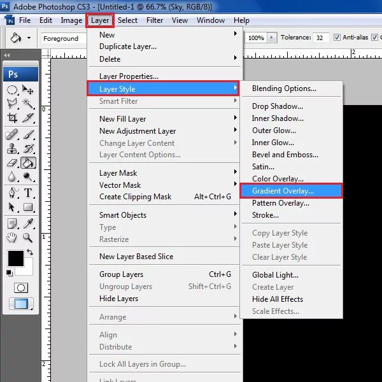Open the View menu

click(180, 20)
